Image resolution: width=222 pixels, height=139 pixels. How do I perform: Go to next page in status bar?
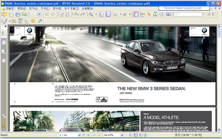click(x=84, y=135)
